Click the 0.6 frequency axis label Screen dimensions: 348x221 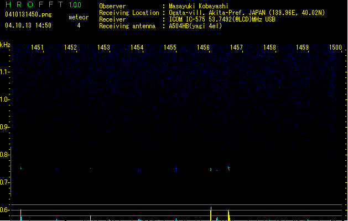[x=4, y=210]
